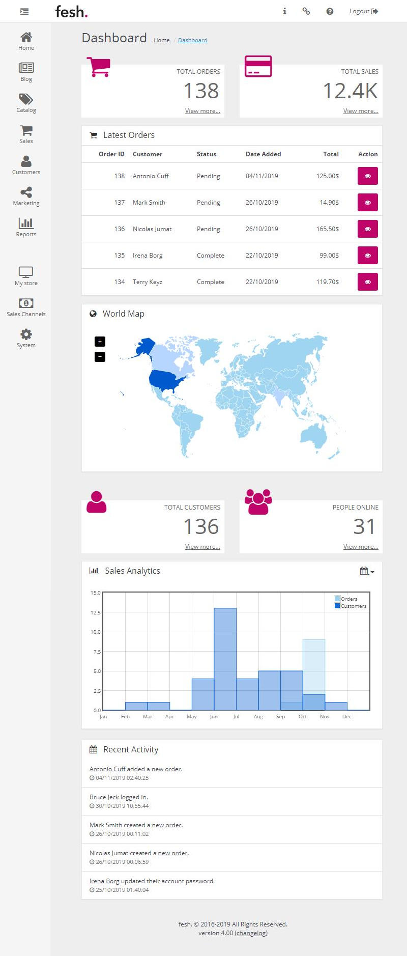Open Catalog from the sidebar
The image size is (407, 956).
click(x=26, y=103)
